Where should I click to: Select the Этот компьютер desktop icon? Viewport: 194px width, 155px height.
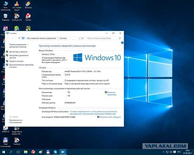click(x=5, y=6)
